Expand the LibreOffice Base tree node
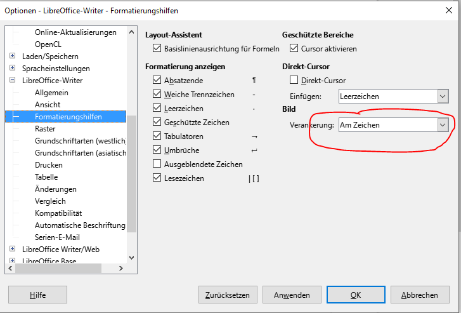The width and height of the screenshot is (461, 313). 12,261
